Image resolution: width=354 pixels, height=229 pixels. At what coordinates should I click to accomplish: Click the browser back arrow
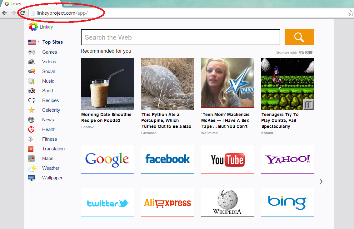[x=4, y=13]
